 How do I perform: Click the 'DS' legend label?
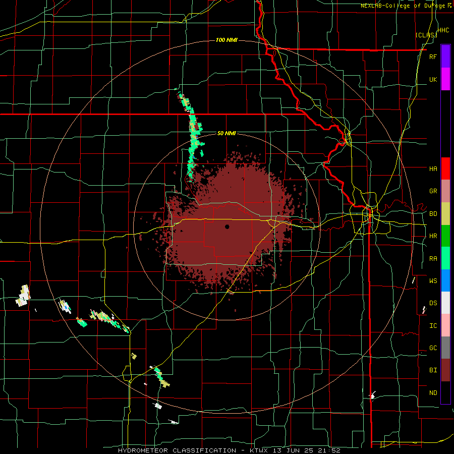click(x=433, y=303)
